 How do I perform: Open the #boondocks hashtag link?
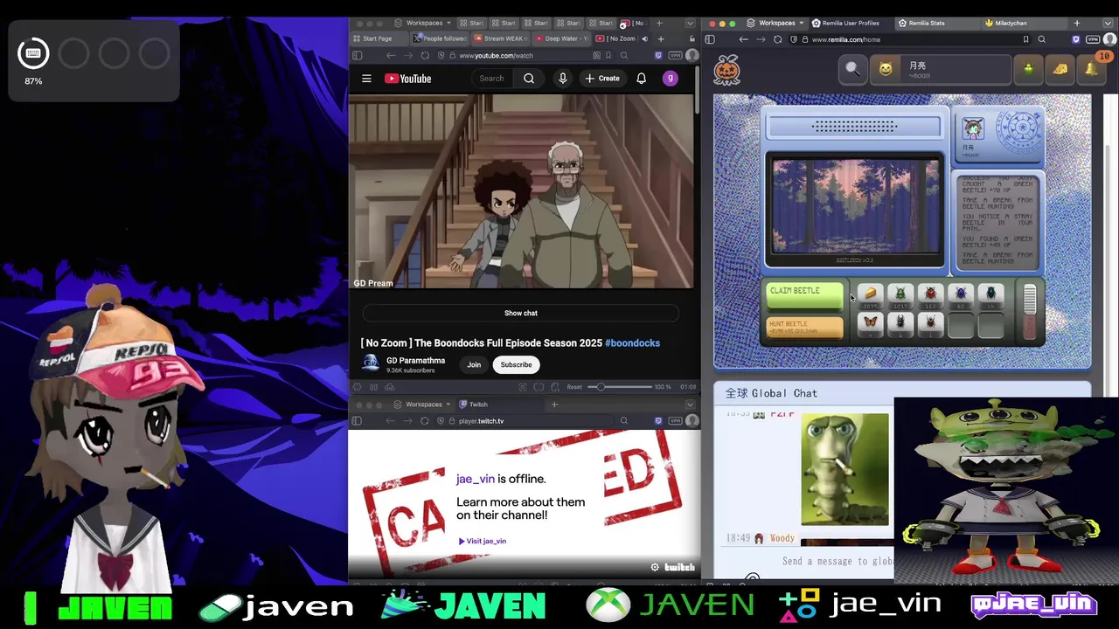[x=632, y=343]
